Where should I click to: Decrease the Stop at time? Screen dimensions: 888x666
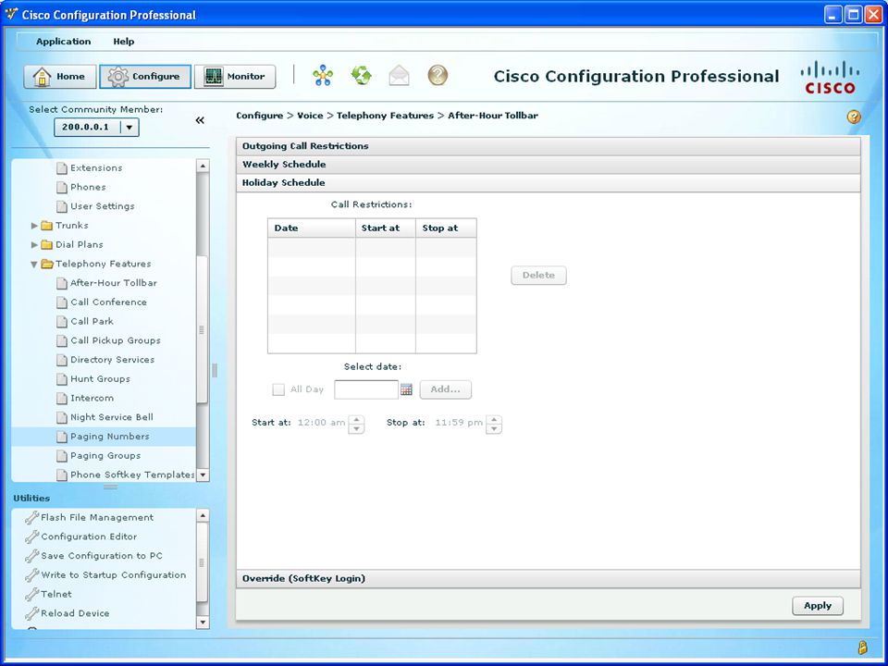pos(494,428)
